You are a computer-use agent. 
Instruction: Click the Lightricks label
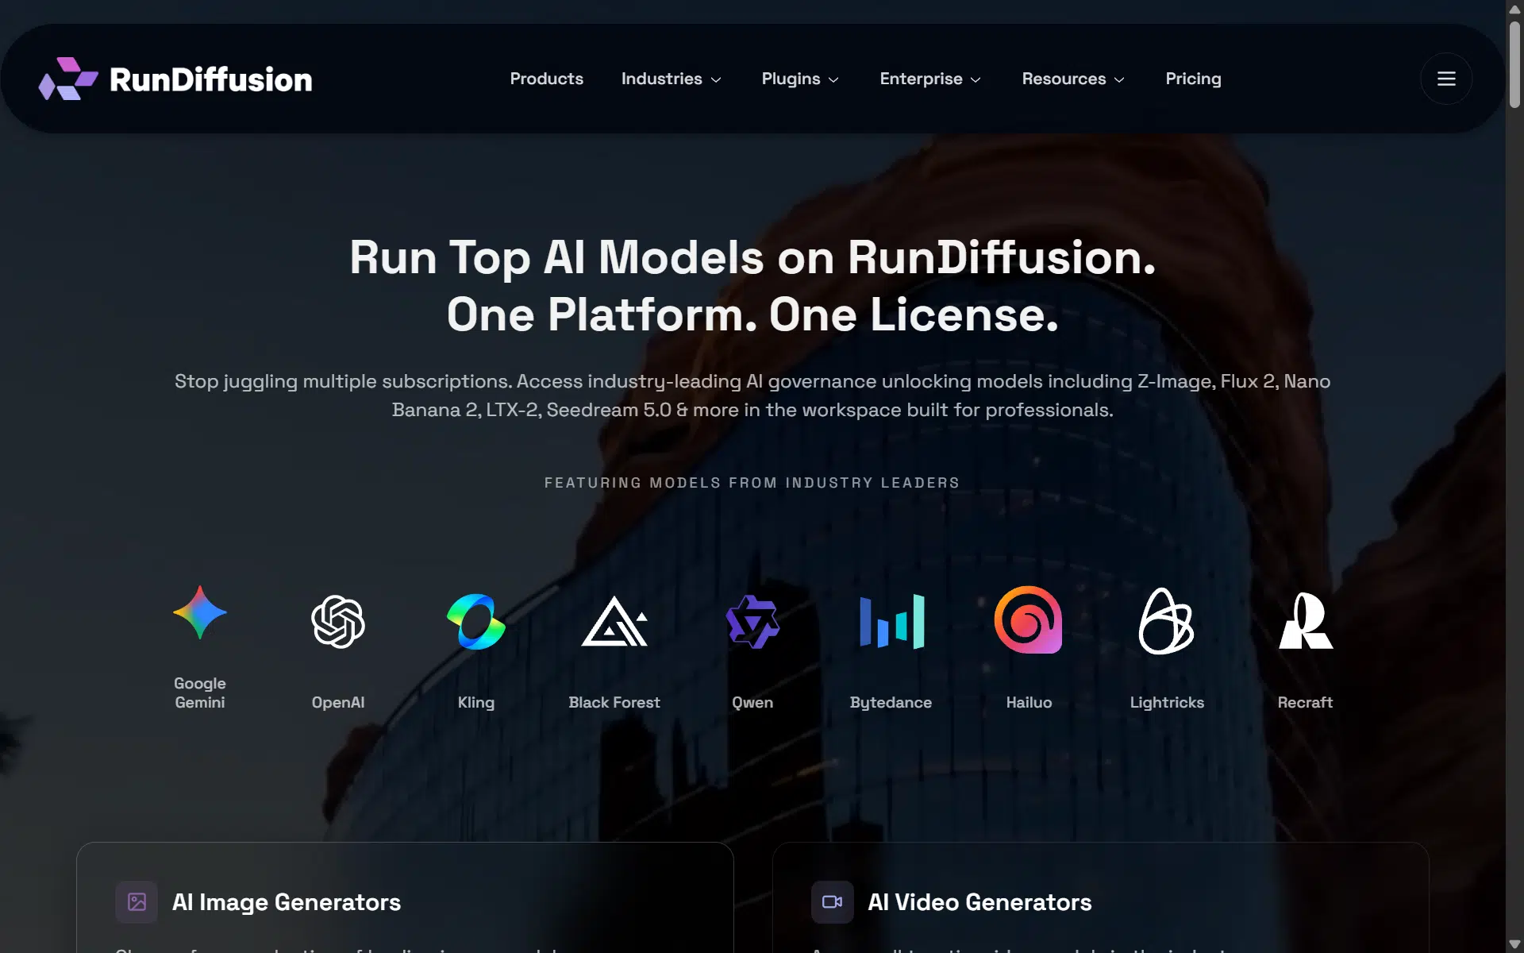click(1167, 703)
